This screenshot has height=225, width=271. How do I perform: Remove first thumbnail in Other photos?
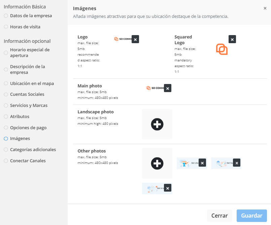point(202,163)
